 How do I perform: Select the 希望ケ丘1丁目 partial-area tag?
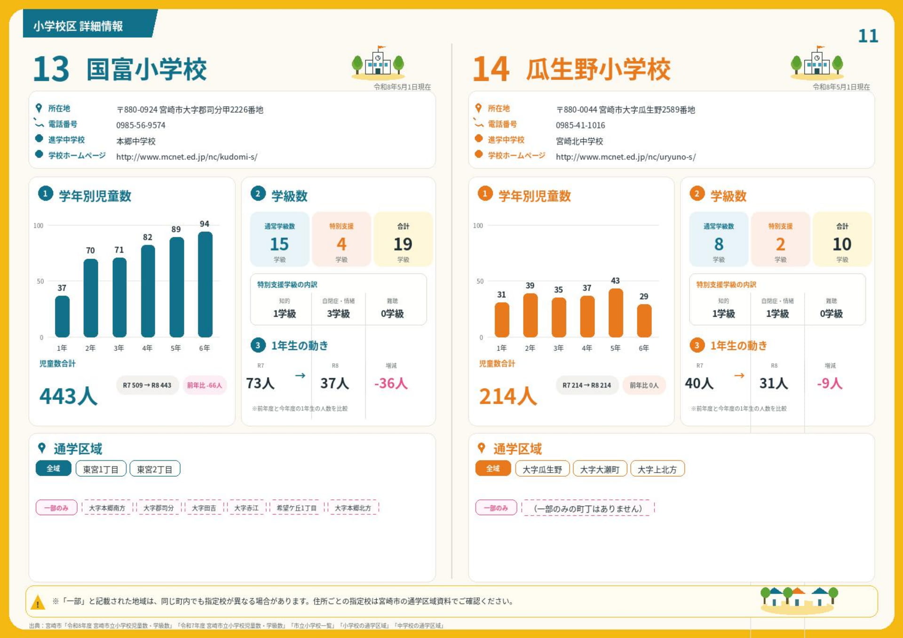[x=296, y=508]
